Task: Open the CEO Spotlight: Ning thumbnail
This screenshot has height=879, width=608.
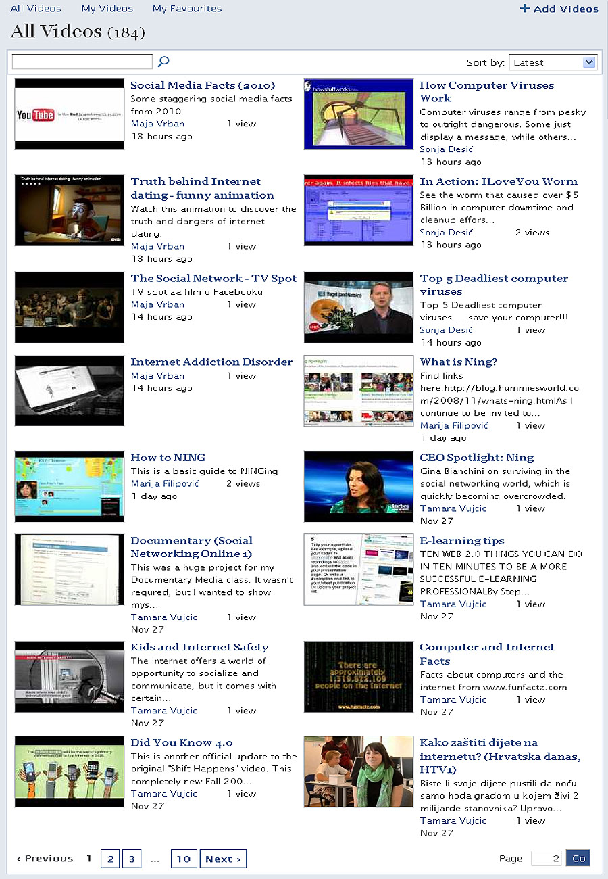Action: point(359,487)
